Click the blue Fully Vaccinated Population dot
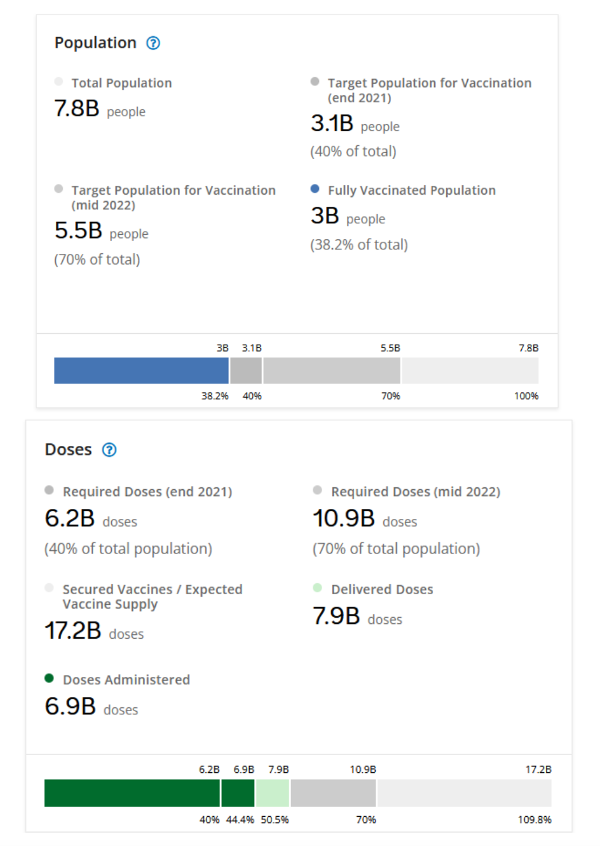Viewport: 600px width, 846px height. [315, 189]
